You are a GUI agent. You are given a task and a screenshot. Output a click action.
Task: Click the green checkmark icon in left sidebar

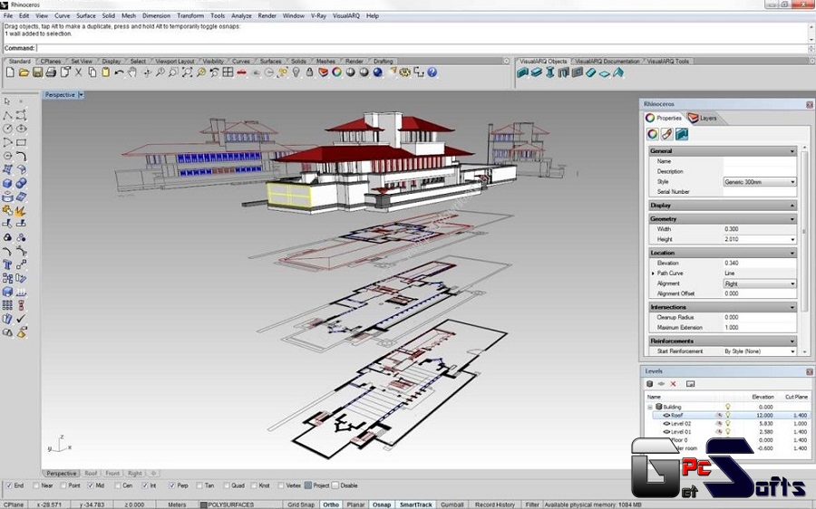[x=21, y=319]
